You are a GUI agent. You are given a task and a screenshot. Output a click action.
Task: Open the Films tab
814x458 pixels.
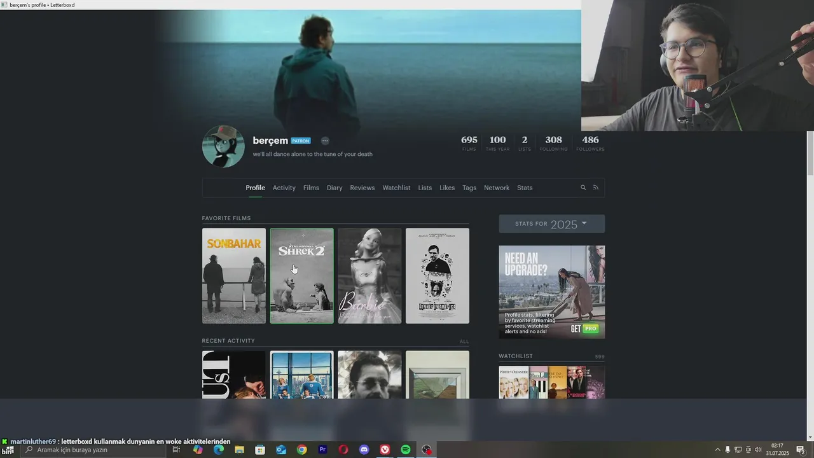[x=311, y=188]
